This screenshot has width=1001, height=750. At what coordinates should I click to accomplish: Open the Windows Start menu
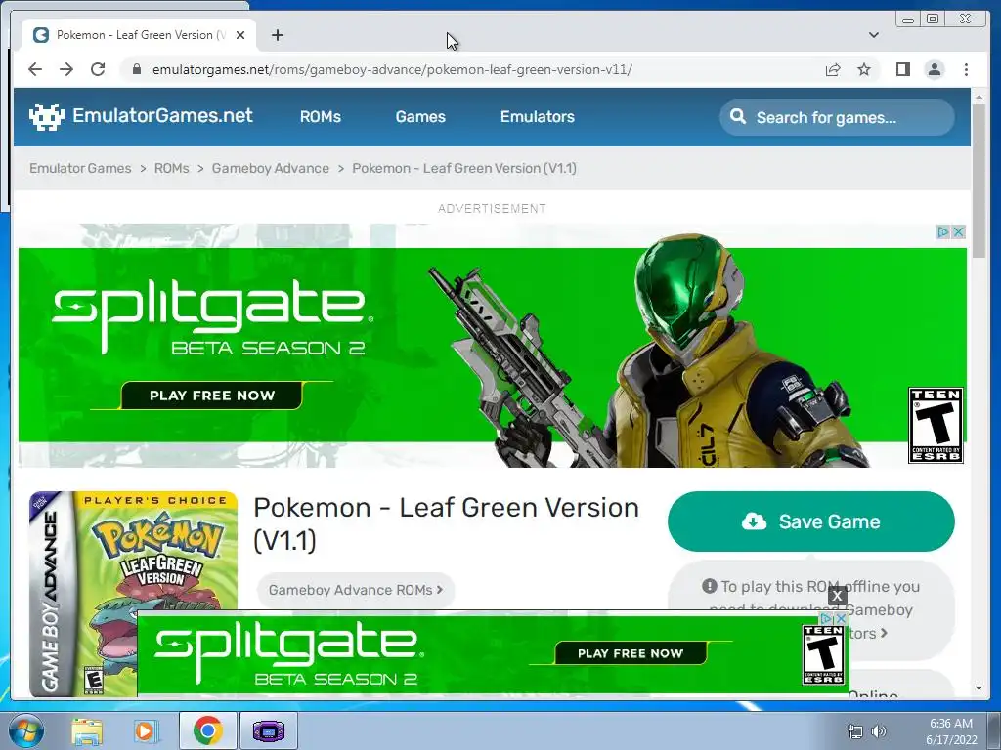pos(24,730)
